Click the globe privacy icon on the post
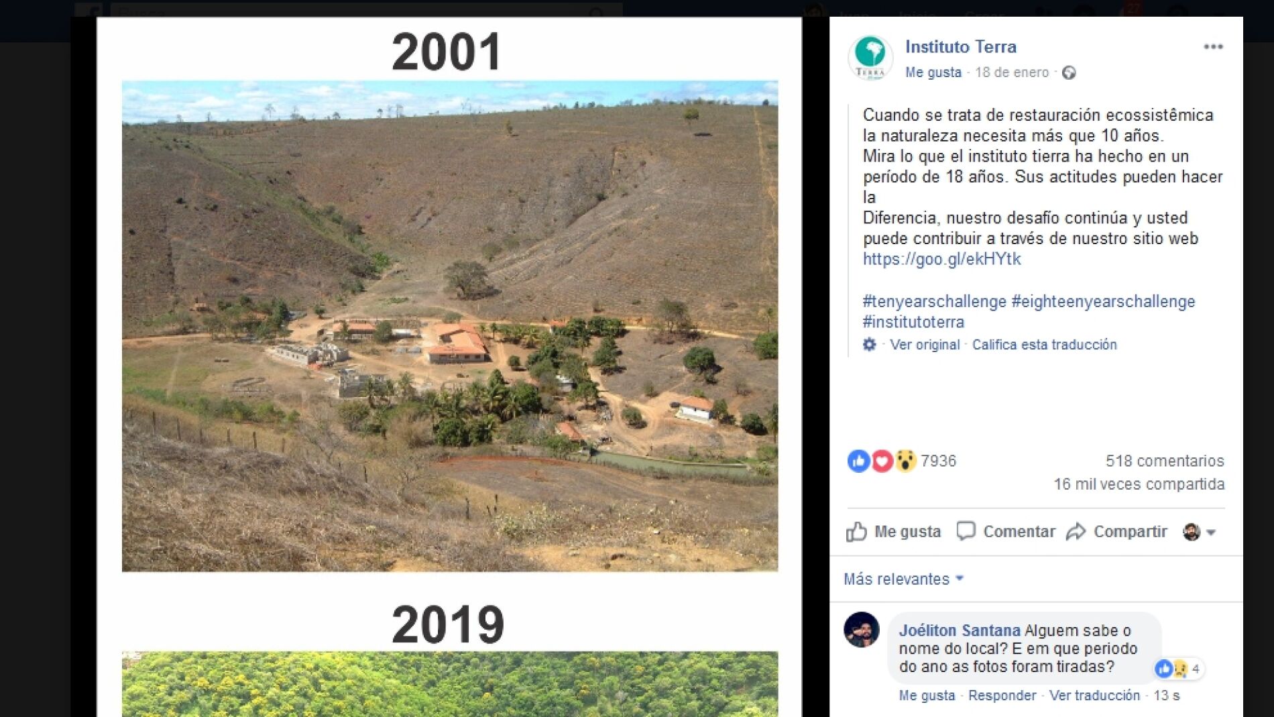The height and width of the screenshot is (717, 1274). (1069, 72)
